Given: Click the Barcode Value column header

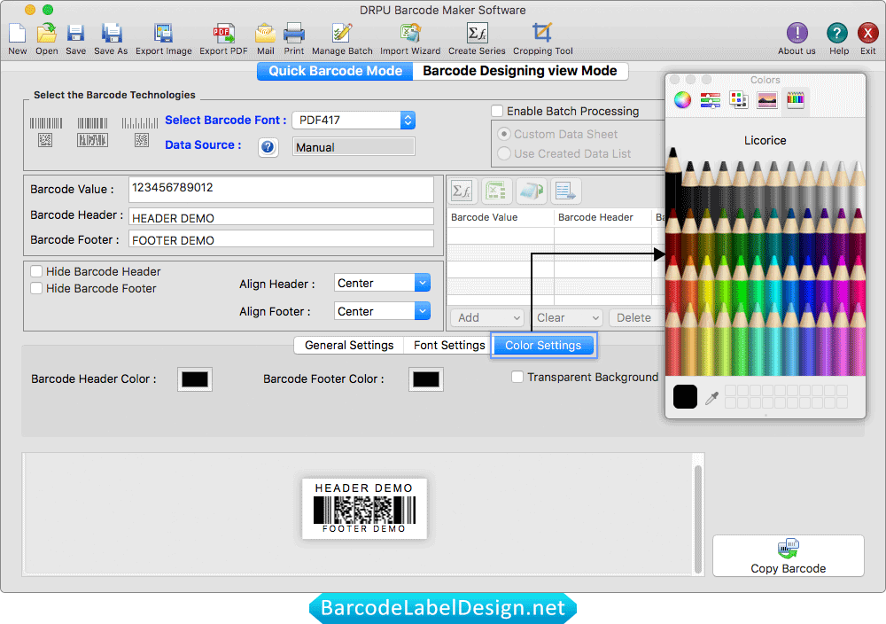Looking at the screenshot, I should point(485,217).
